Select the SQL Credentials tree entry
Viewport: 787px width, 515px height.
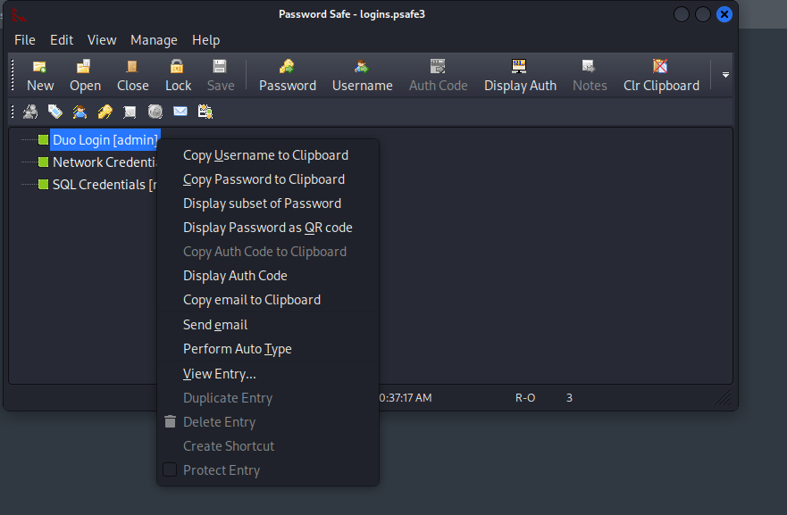tap(105, 185)
